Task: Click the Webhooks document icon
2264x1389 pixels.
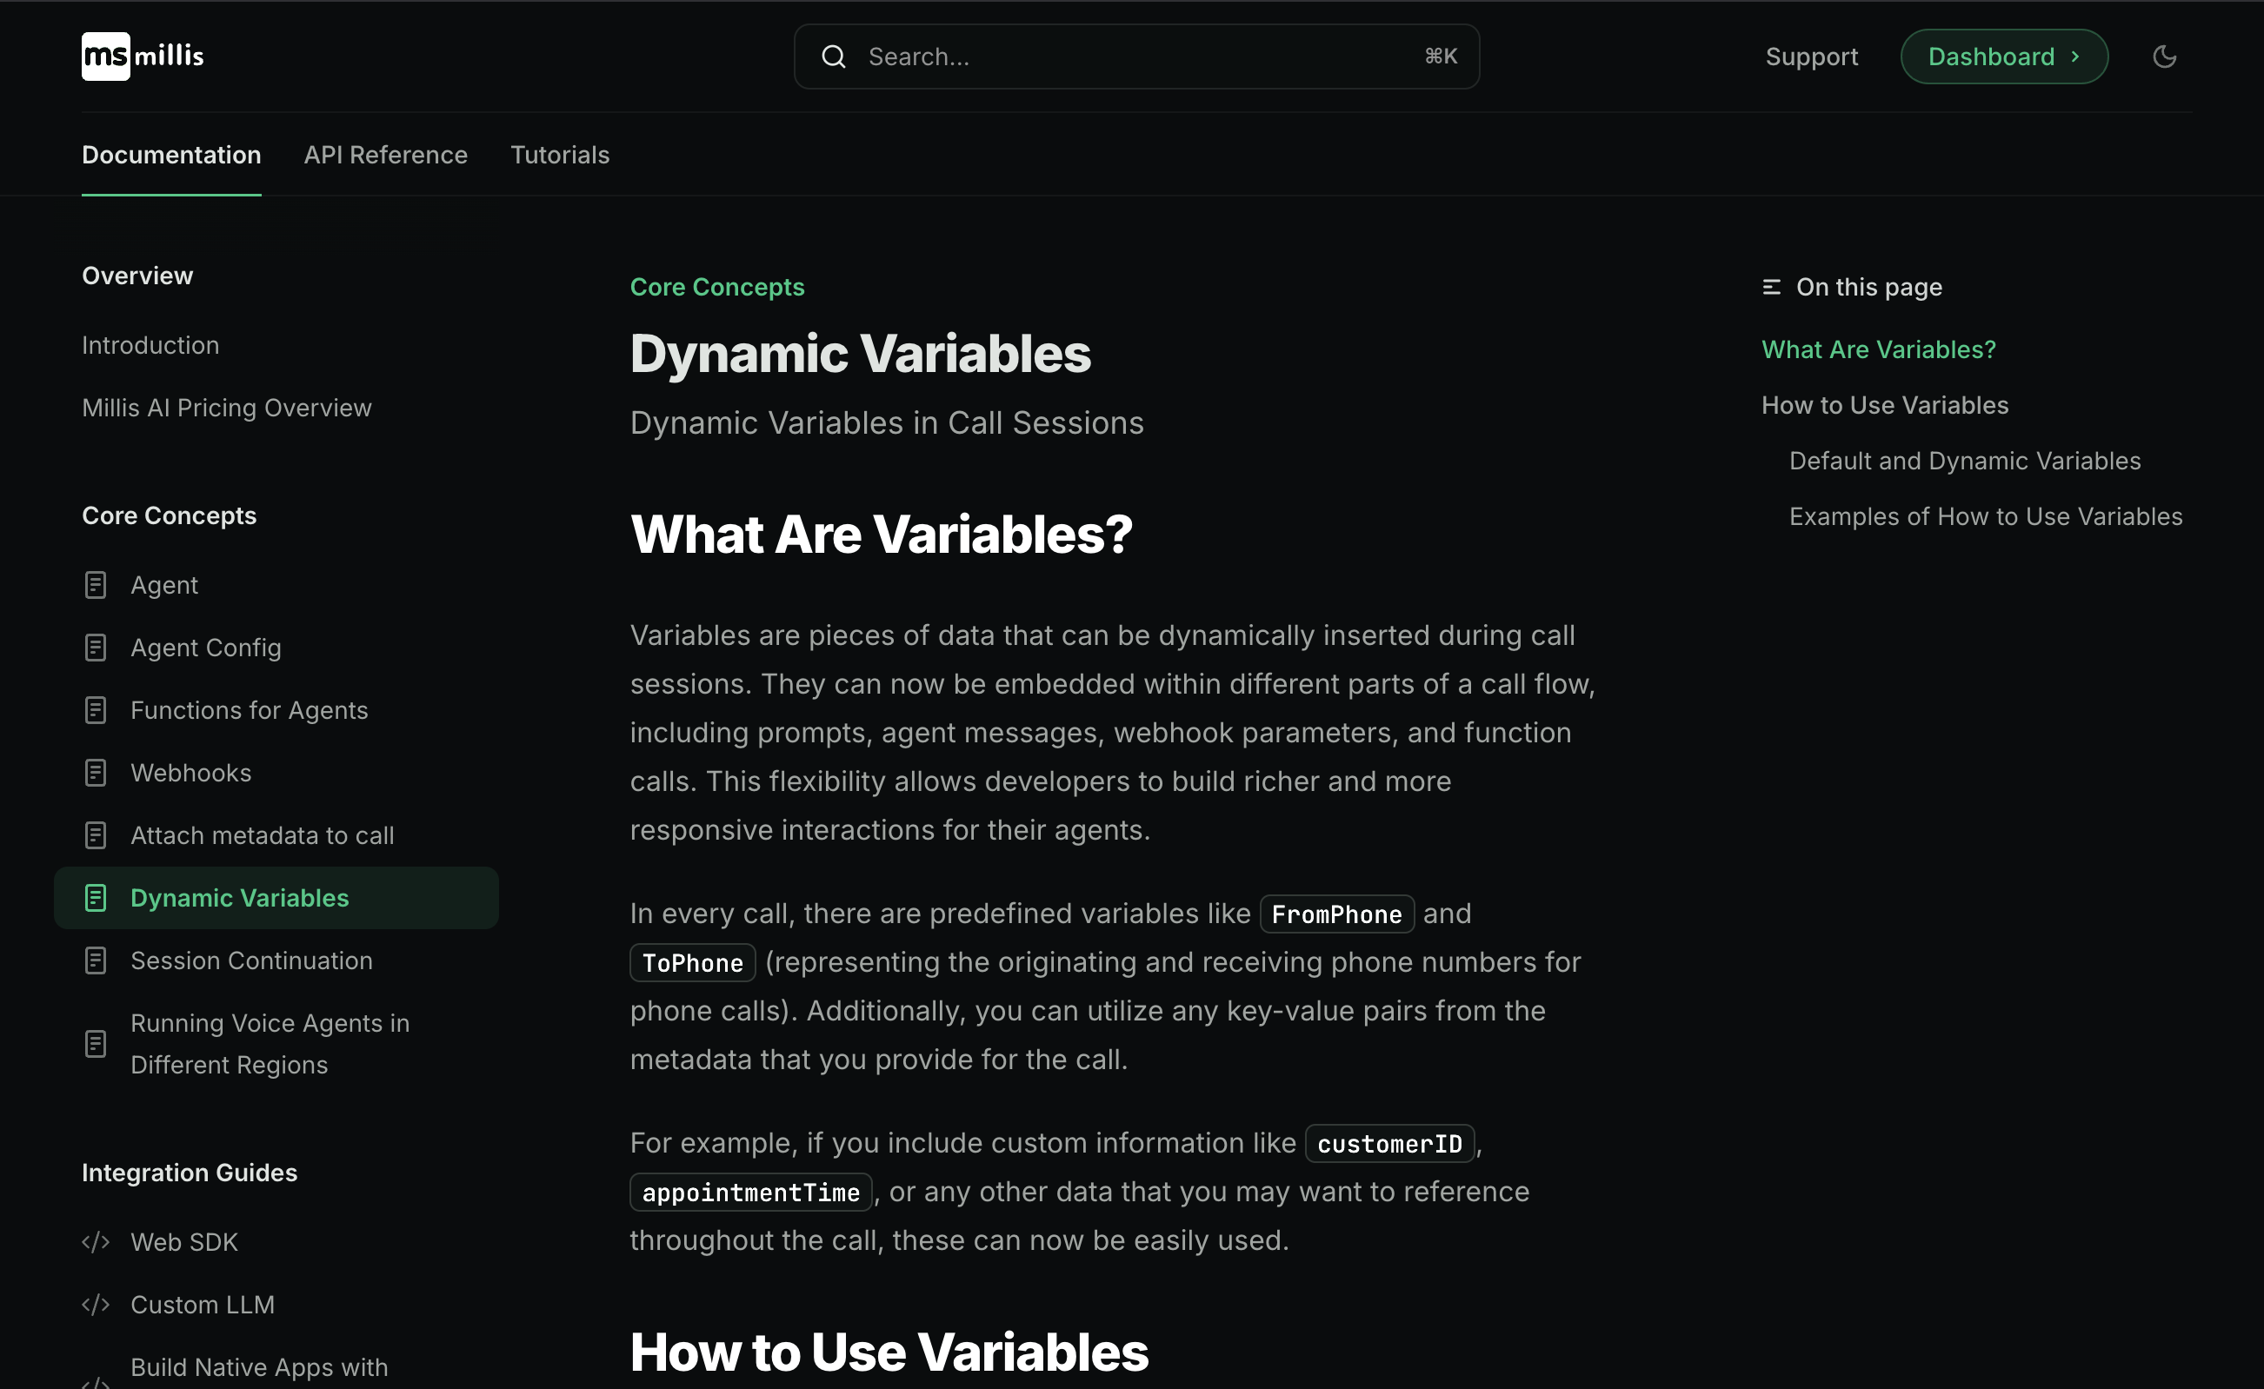Action: [96, 772]
